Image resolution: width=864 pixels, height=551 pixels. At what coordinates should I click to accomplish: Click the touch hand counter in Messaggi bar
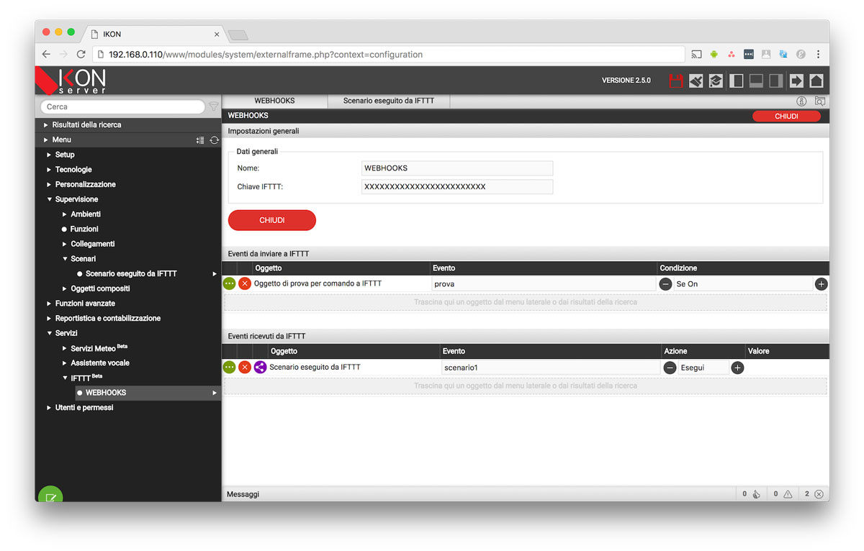coord(757,494)
